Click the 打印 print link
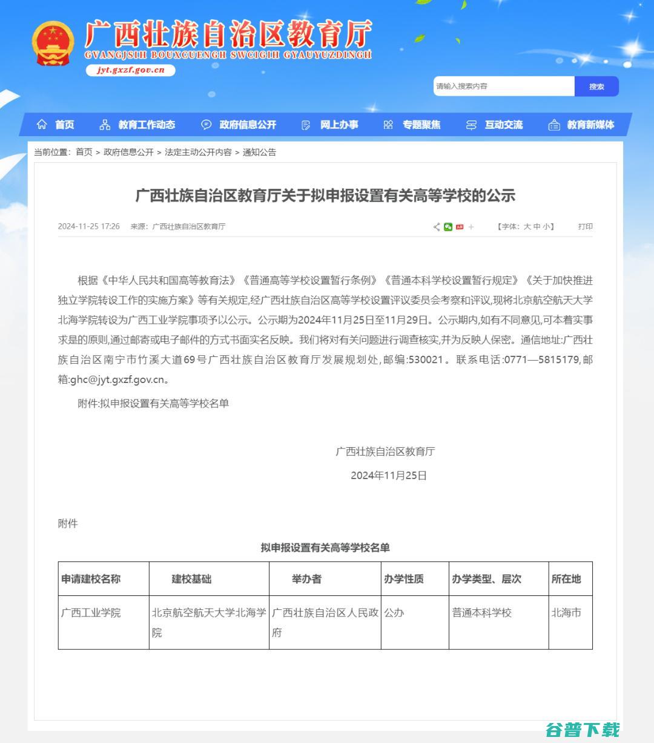This screenshot has height=743, width=654. pyautogui.click(x=585, y=227)
